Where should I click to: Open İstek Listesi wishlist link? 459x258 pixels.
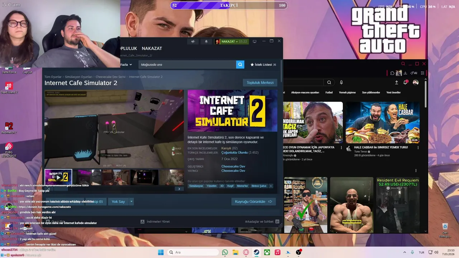pos(263,64)
